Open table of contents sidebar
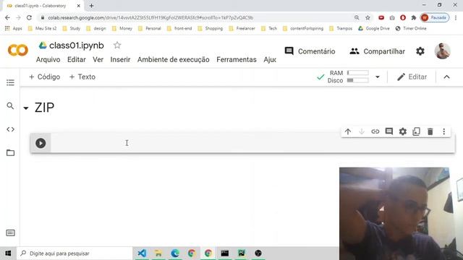 tap(10, 82)
